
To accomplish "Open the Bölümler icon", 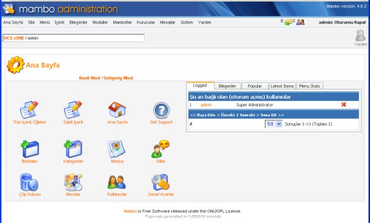I will 29,149.
